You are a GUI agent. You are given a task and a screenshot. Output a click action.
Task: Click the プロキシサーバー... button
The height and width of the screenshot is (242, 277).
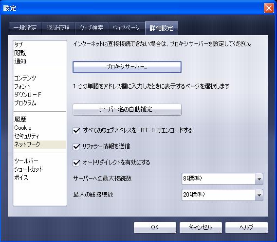pos(127,67)
